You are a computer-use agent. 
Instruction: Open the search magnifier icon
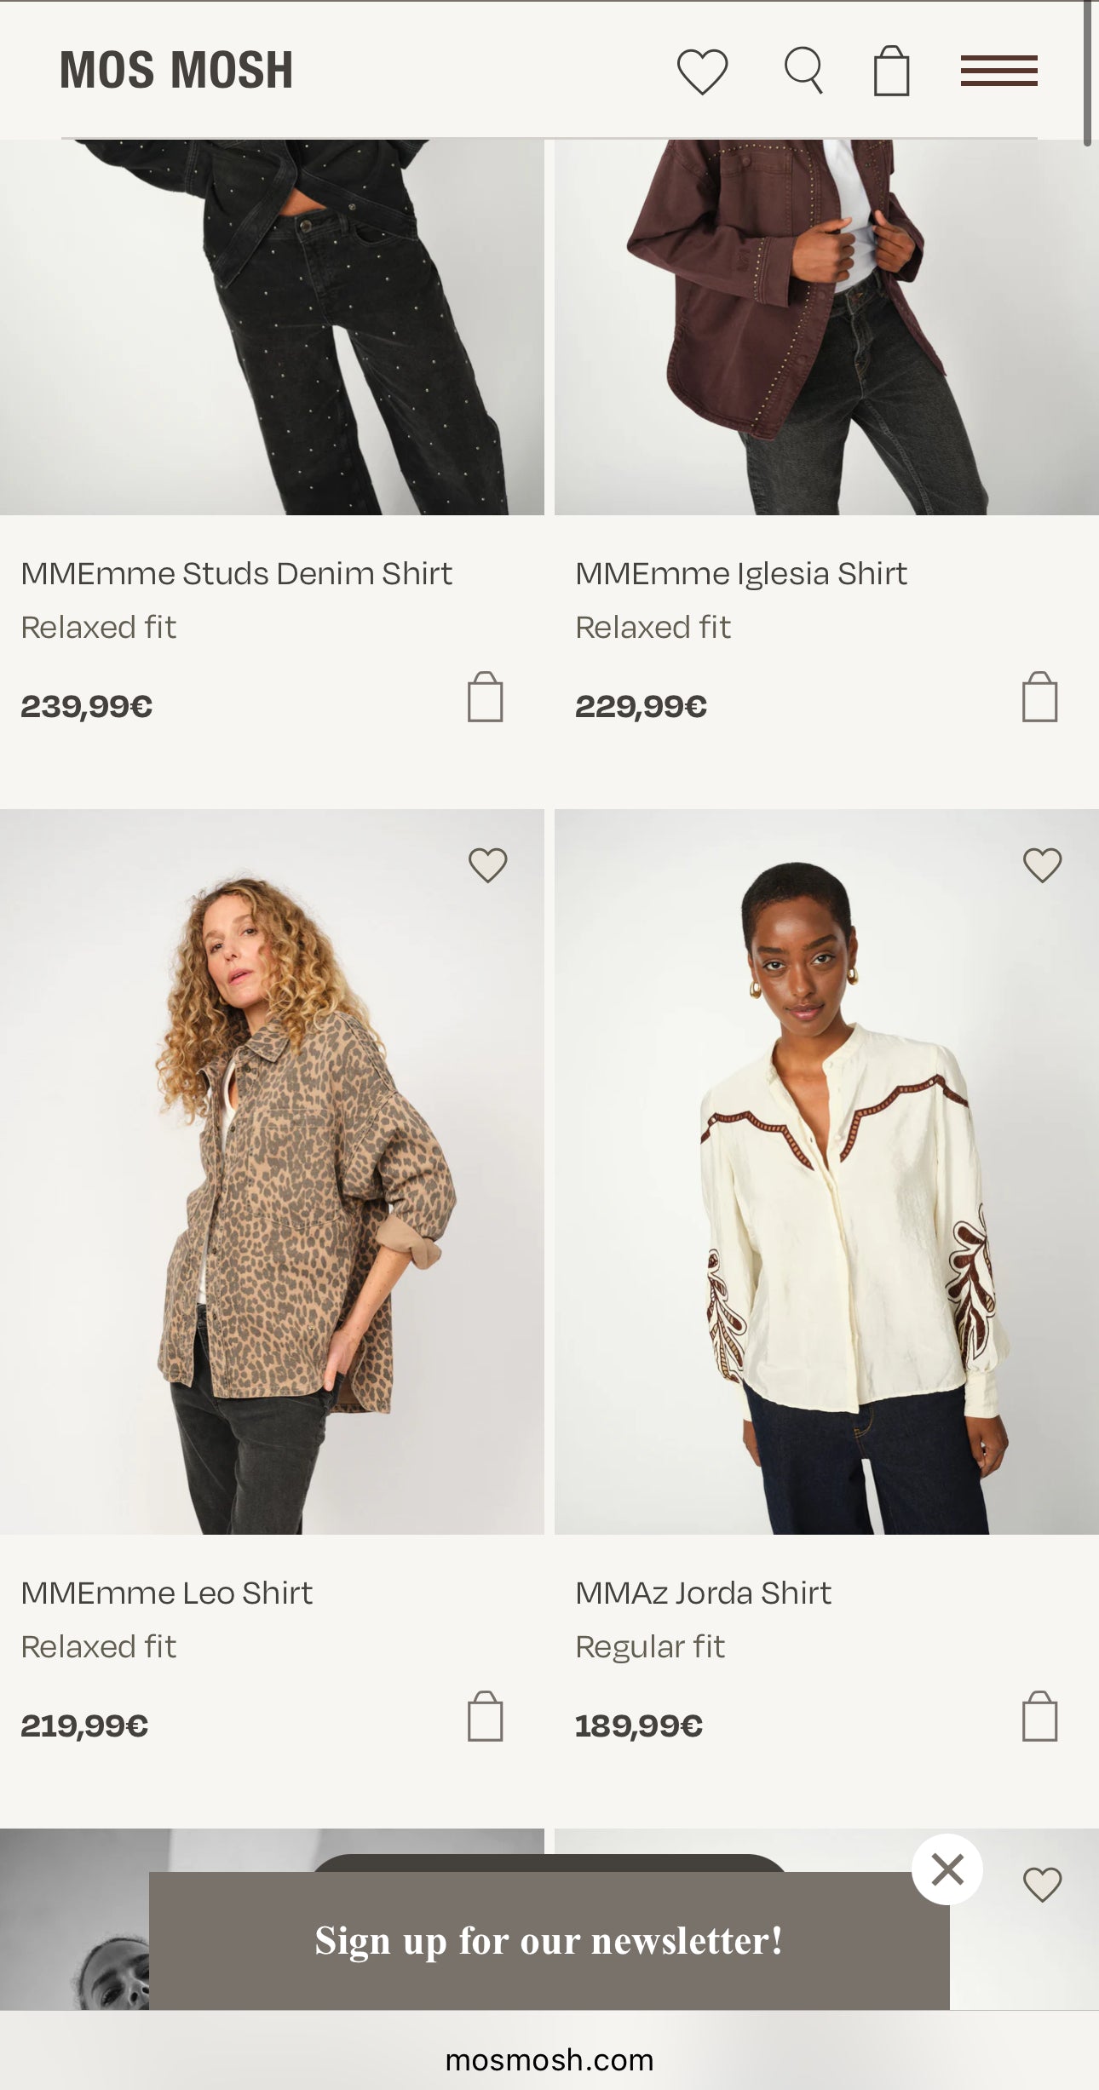tap(803, 70)
